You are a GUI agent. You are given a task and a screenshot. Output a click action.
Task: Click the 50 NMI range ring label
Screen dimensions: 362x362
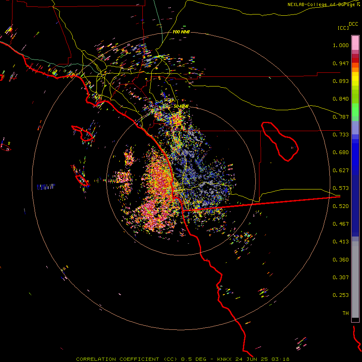(181, 107)
